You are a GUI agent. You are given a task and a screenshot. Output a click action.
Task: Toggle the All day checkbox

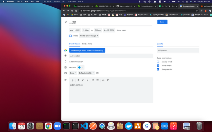click(70, 36)
